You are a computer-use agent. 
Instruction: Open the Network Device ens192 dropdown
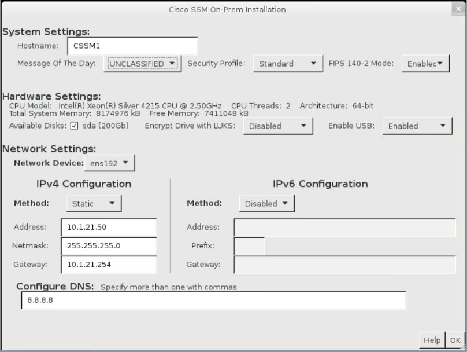(x=110, y=163)
